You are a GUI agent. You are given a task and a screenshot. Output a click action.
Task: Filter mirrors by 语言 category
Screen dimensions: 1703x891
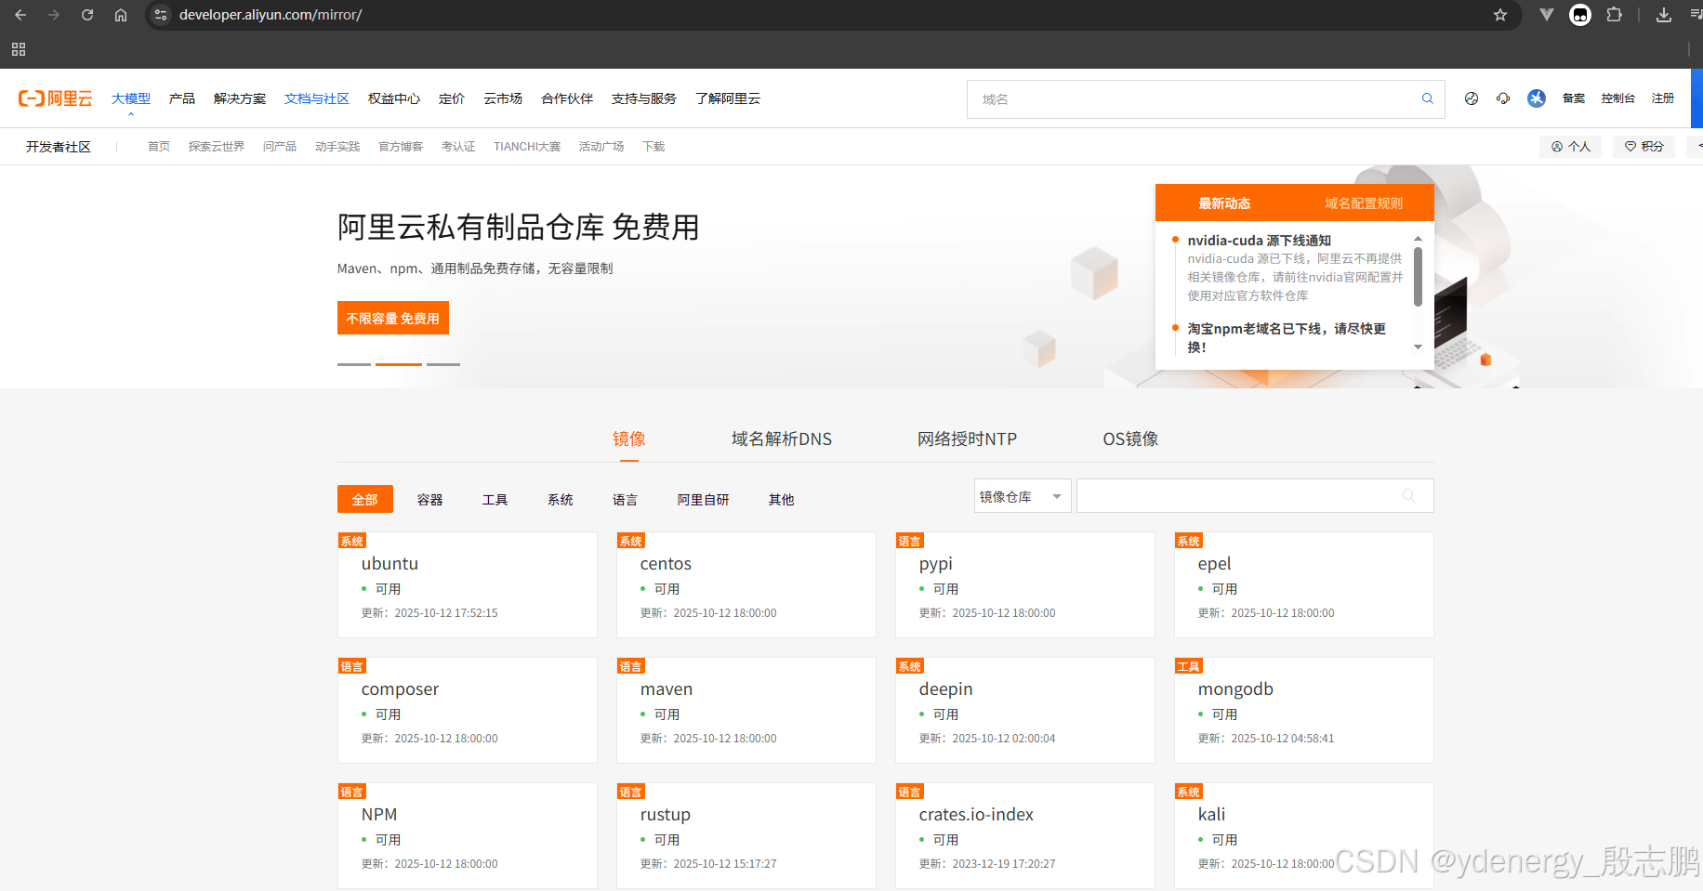coord(626,499)
